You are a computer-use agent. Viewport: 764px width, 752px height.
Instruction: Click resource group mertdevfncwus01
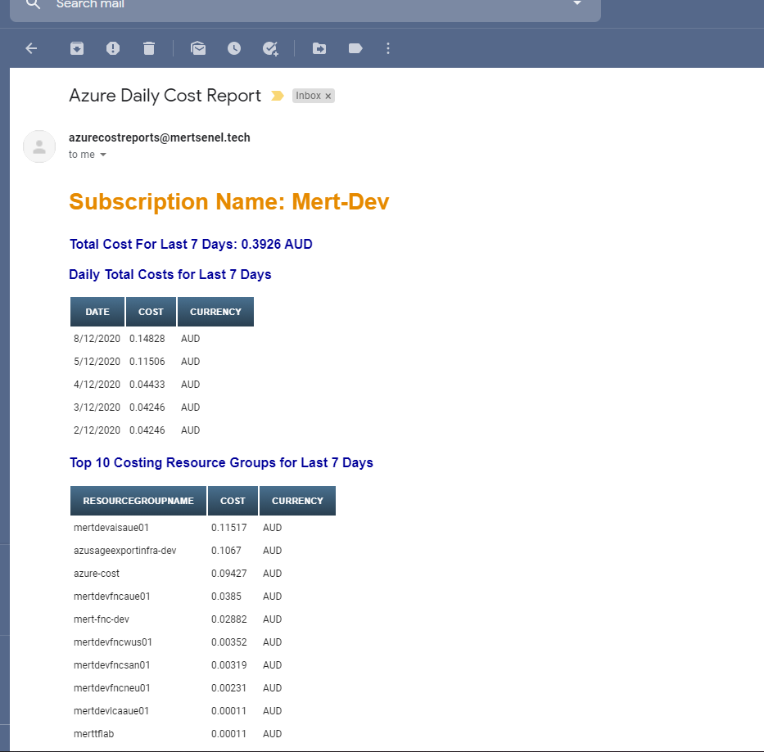click(x=113, y=642)
